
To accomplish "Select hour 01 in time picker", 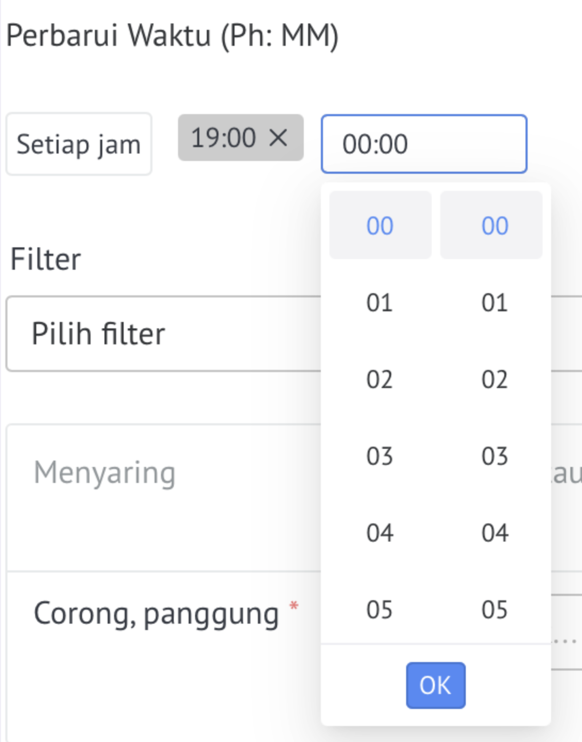I will point(380,302).
